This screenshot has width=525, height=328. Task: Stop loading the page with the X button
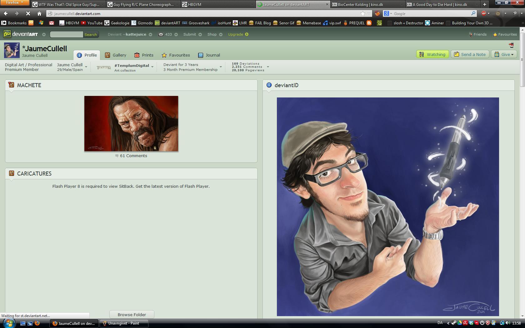(28, 13)
